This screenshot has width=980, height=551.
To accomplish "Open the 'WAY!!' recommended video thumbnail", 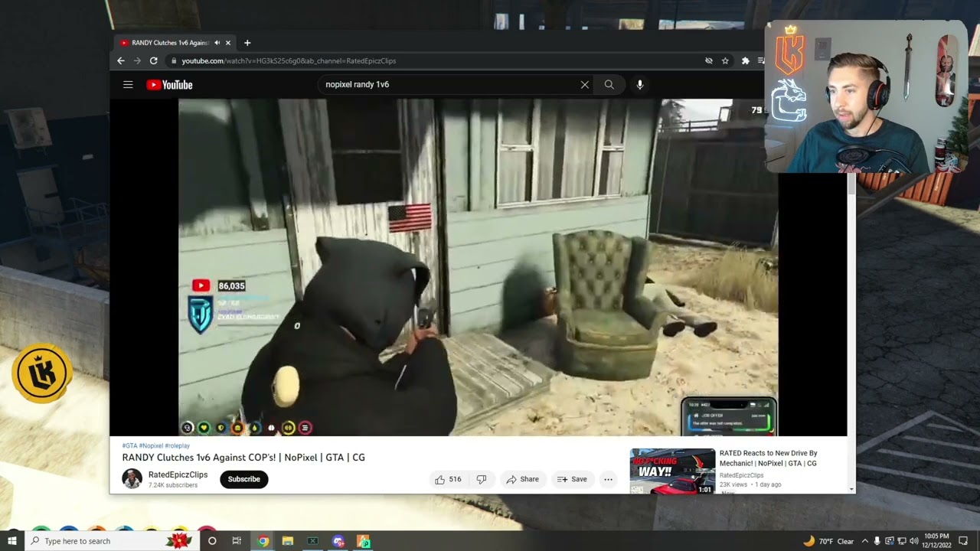I will (x=672, y=471).
